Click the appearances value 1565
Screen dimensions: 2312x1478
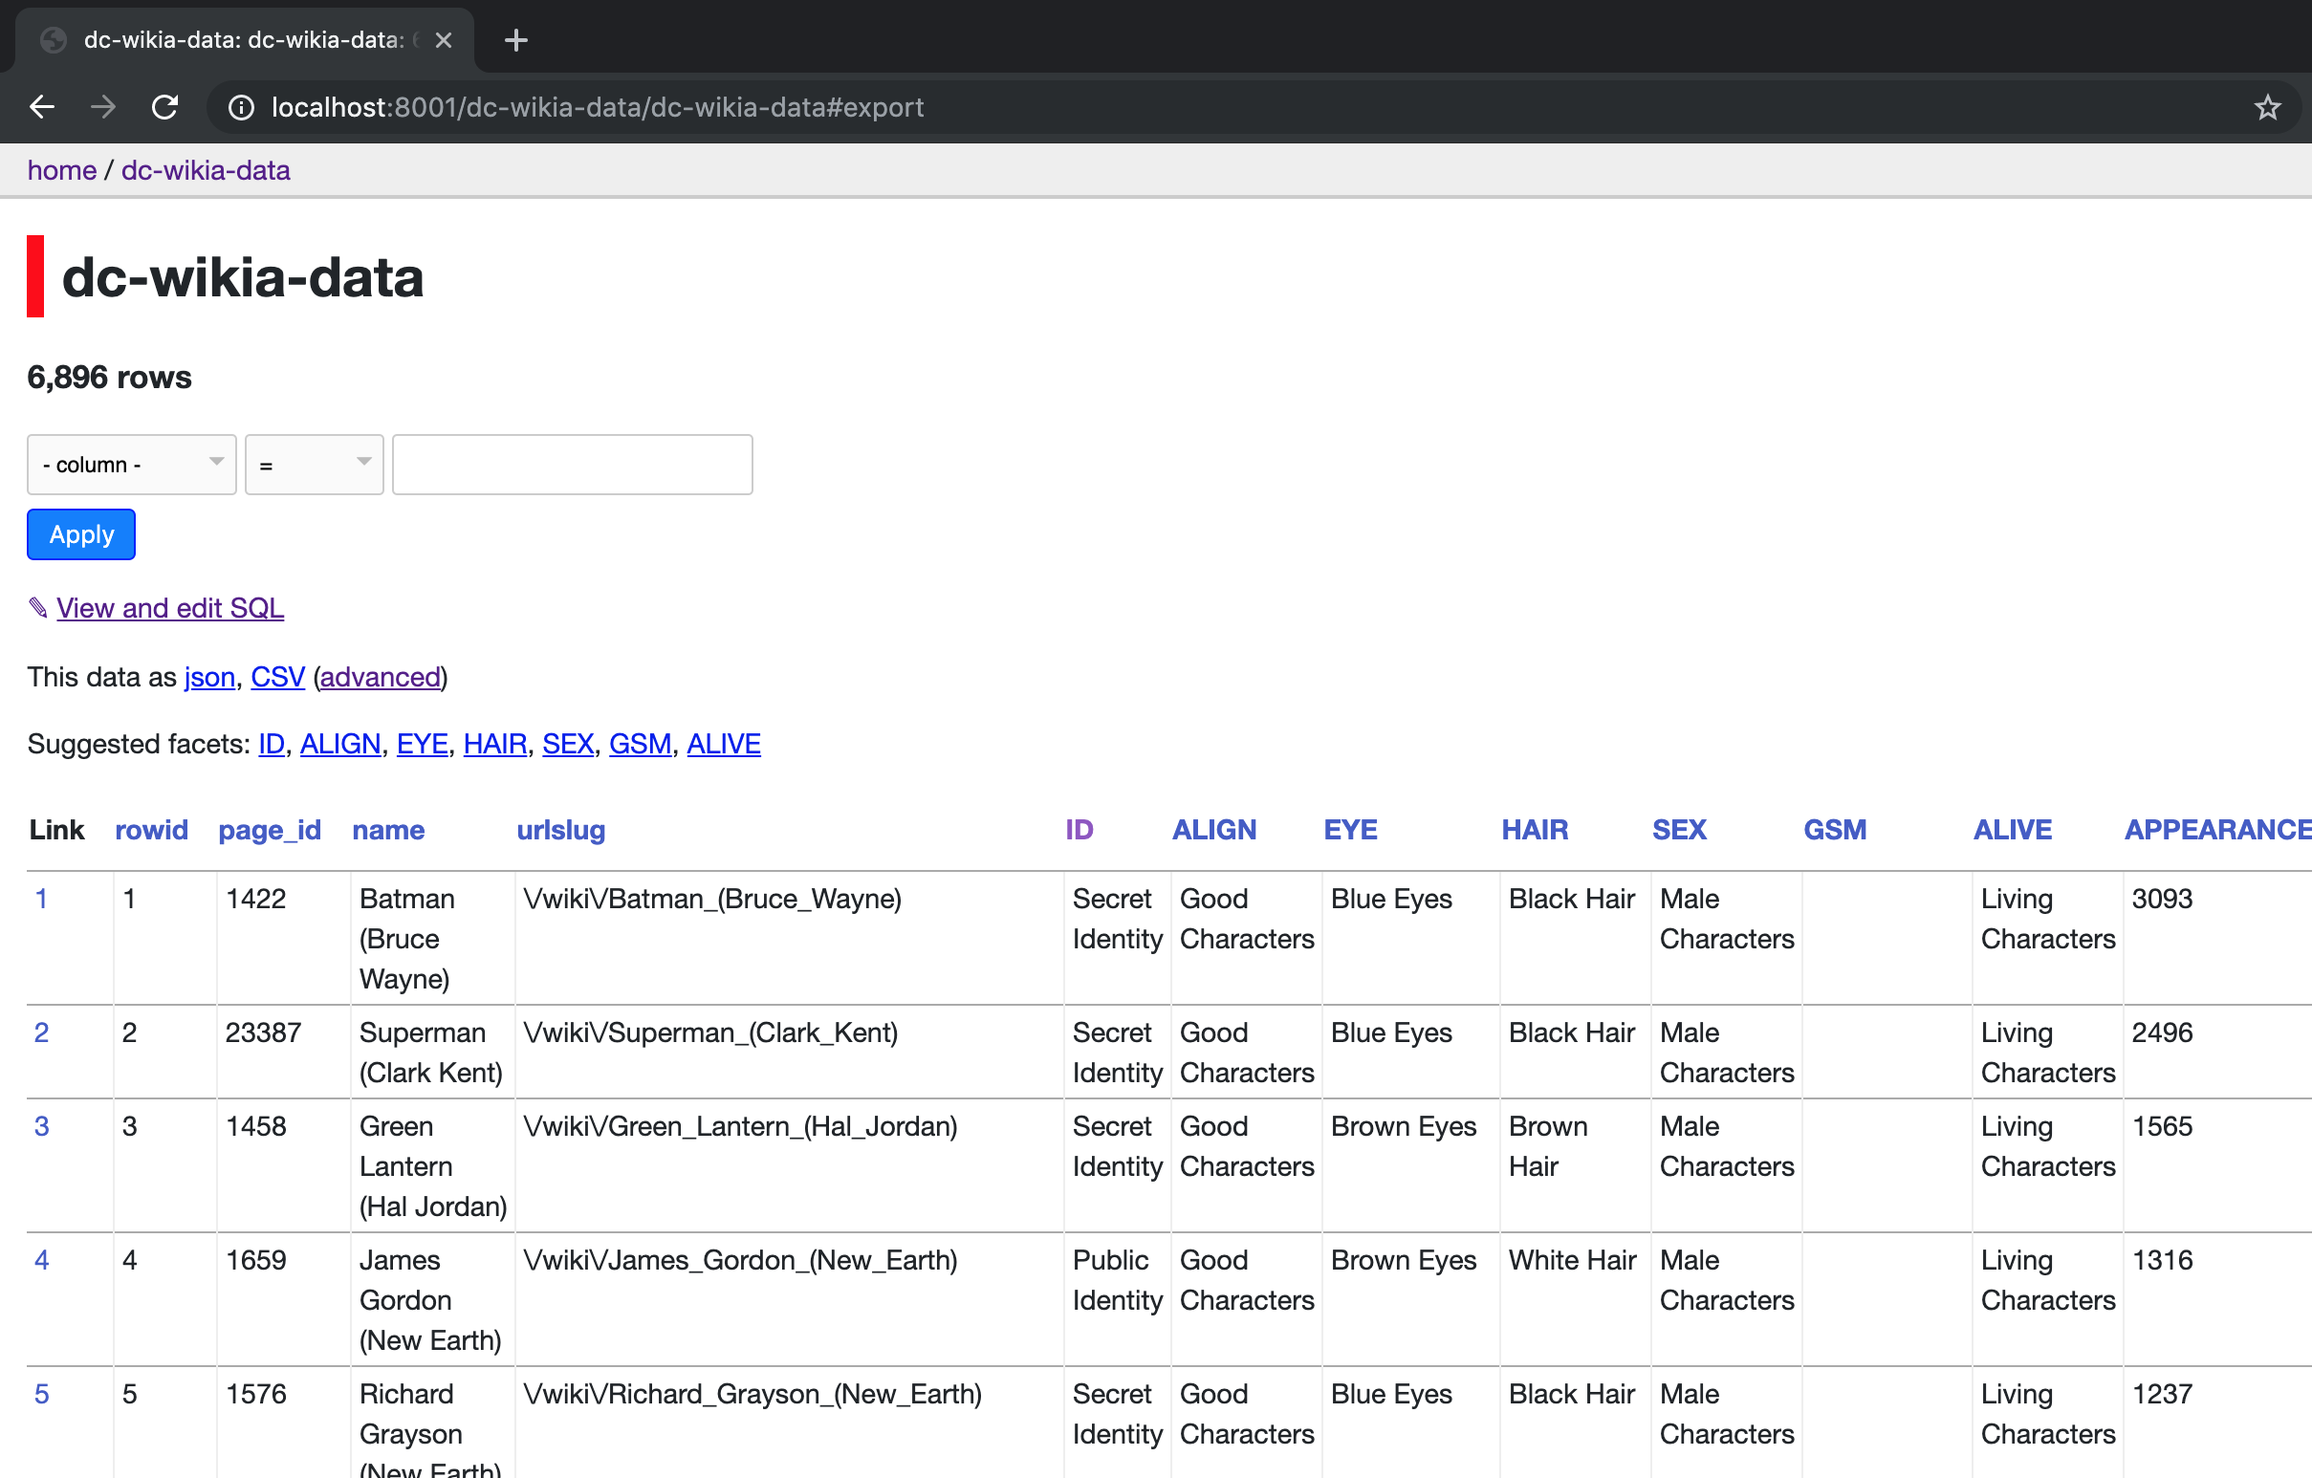[x=2162, y=1127]
